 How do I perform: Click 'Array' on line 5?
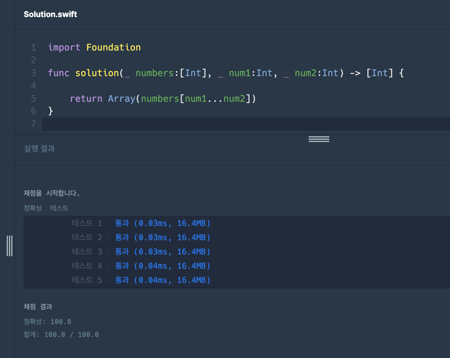pyautogui.click(x=122, y=99)
